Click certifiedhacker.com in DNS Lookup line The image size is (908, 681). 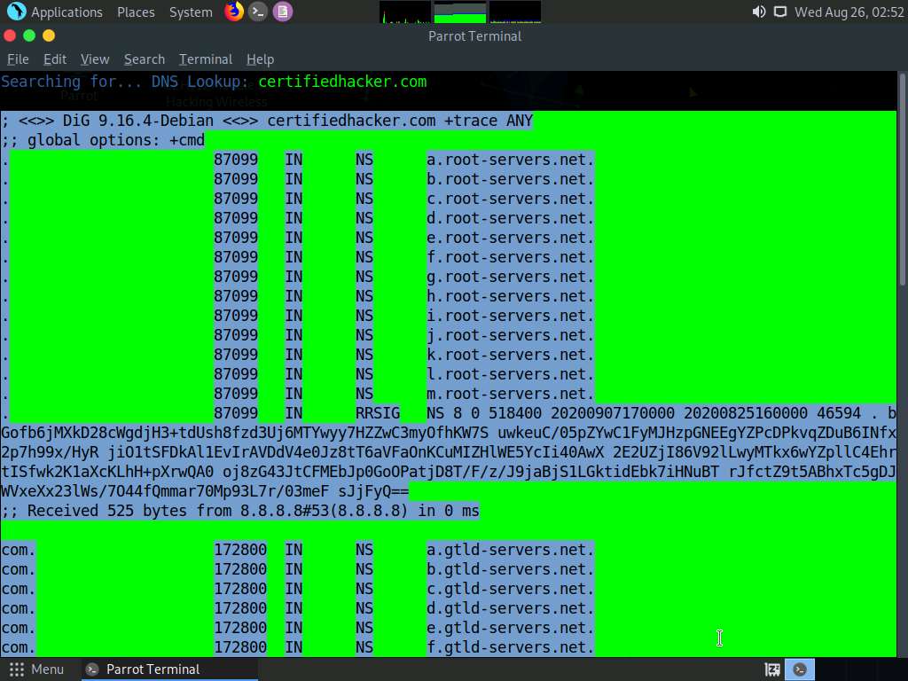342,82
